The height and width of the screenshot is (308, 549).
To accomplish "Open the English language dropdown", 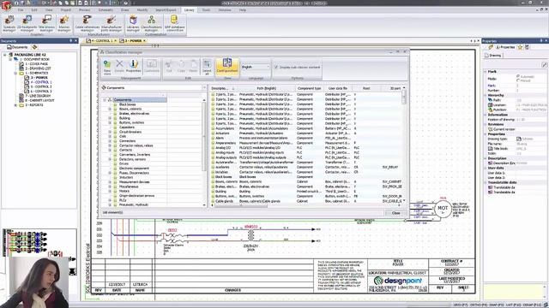I will point(256,67).
